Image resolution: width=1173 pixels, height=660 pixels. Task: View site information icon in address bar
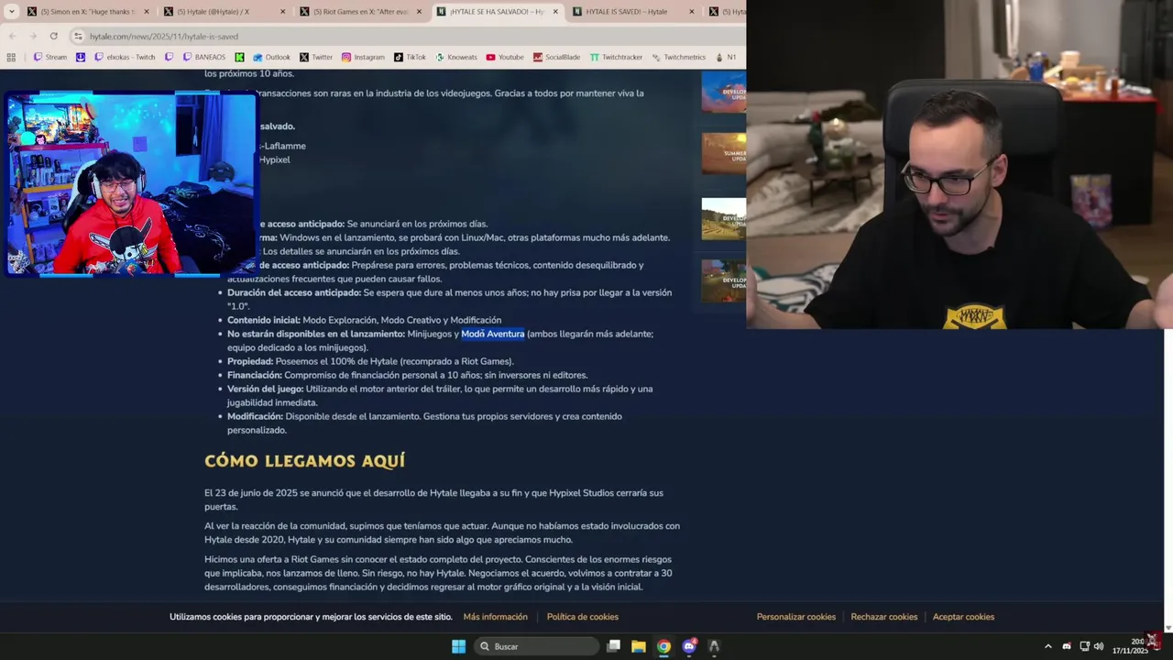coord(79,36)
